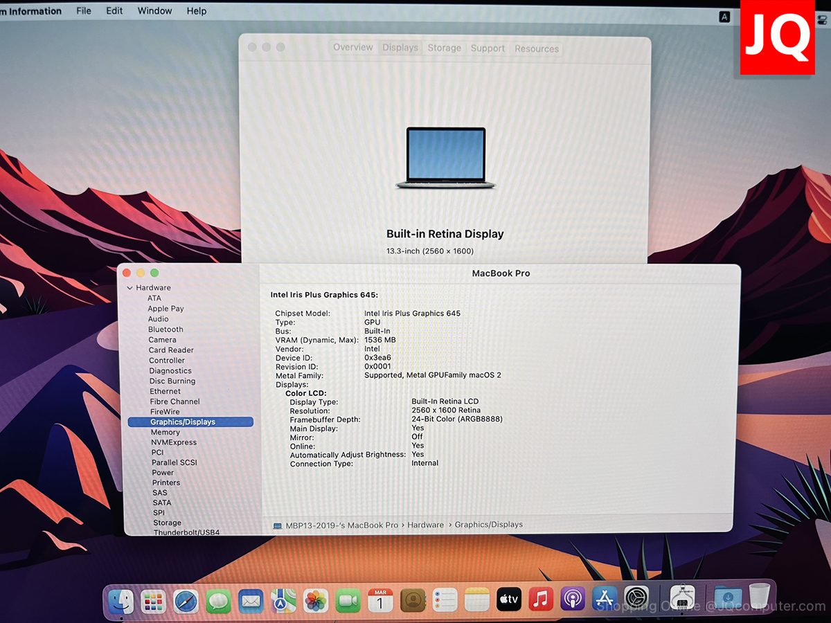
Task: Select SAS in the sidebar
Action: pos(160,493)
